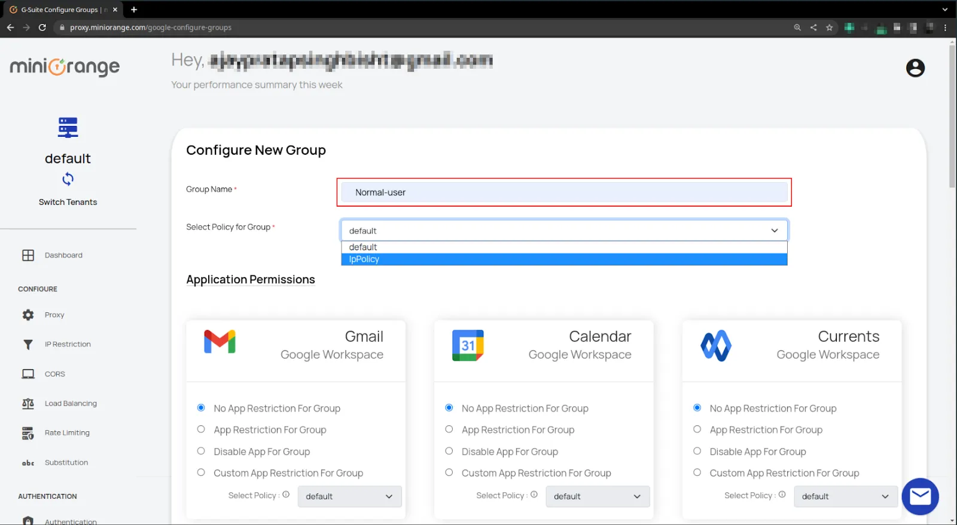Open the mail chat support bubble
Viewport: 957px width, 525px height.
920,496
